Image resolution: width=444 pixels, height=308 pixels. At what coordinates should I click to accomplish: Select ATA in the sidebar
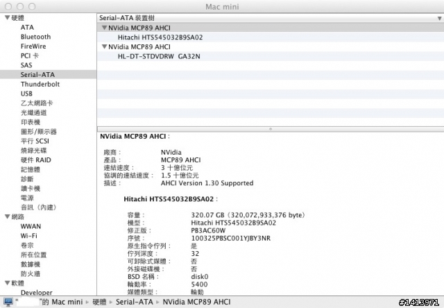click(x=27, y=28)
